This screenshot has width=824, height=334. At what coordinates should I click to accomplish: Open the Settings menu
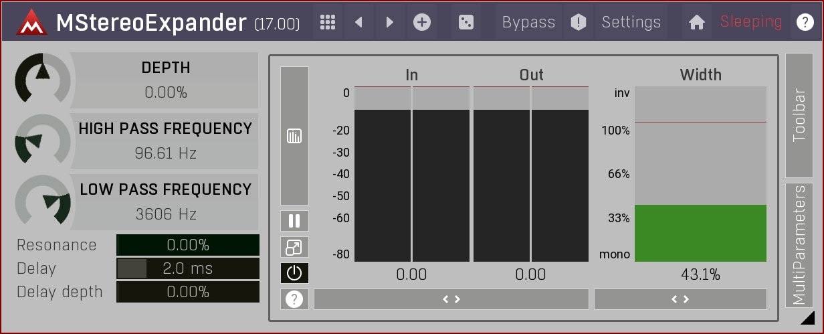coord(631,22)
